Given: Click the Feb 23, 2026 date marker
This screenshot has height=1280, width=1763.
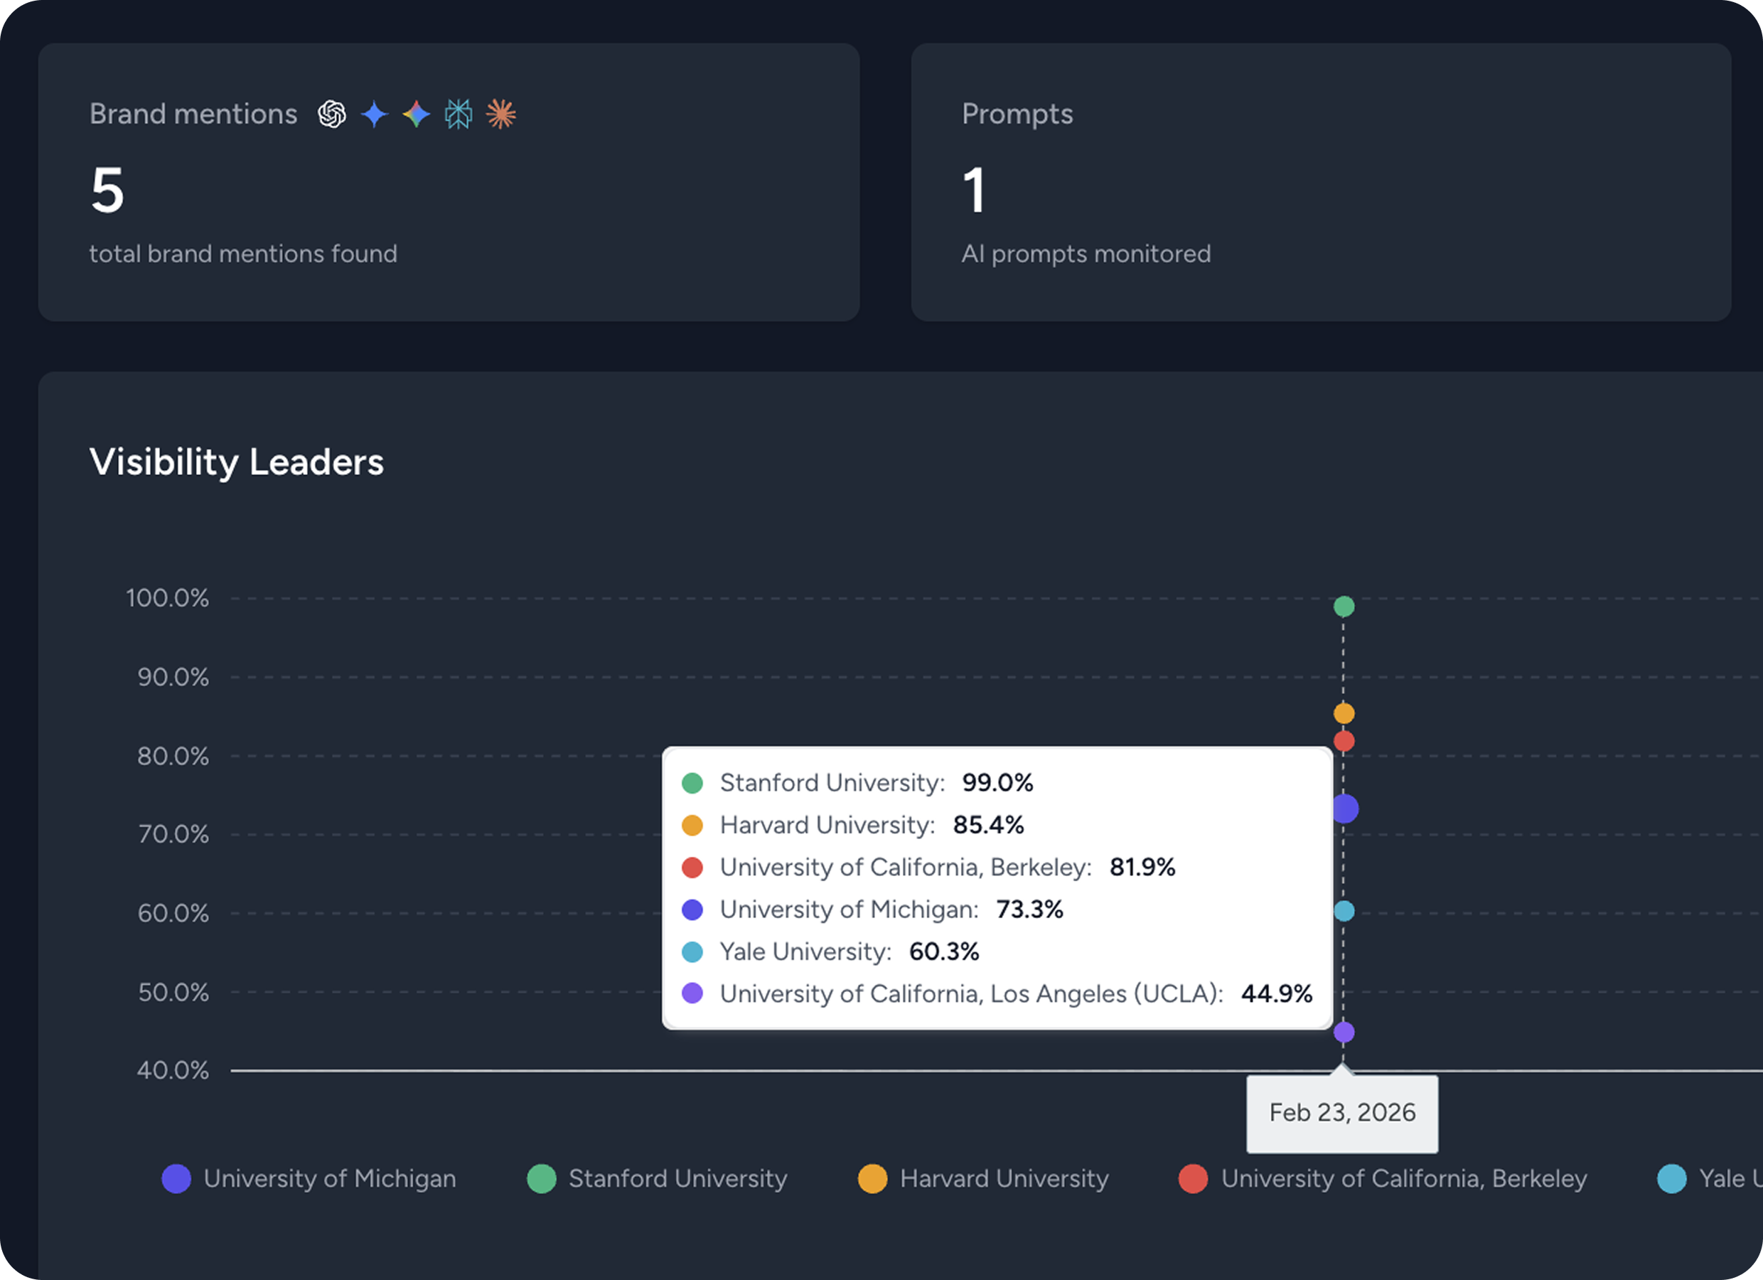Looking at the screenshot, I should [1342, 1112].
